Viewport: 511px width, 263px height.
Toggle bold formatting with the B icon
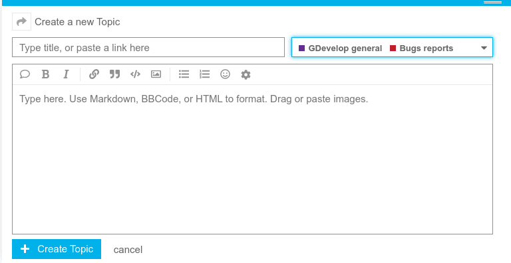[46, 74]
